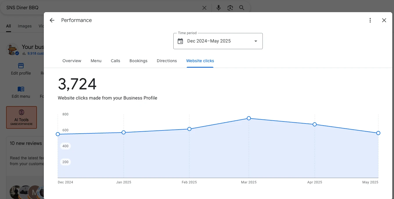Click the Feb 2025 data point
The height and width of the screenshot is (199, 394).
click(x=189, y=129)
